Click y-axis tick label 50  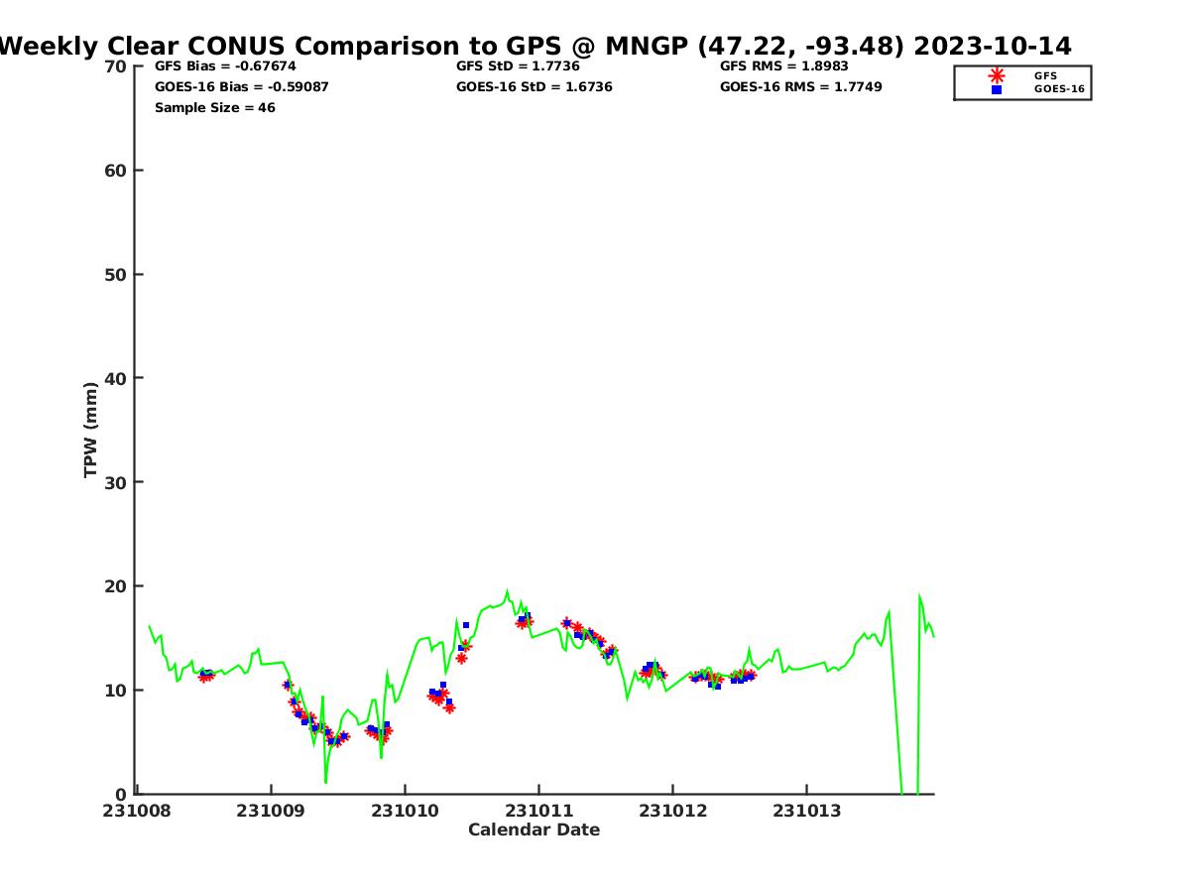pos(116,275)
